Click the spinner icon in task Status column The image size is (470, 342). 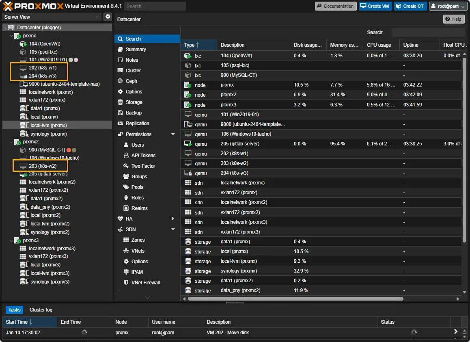414,332
